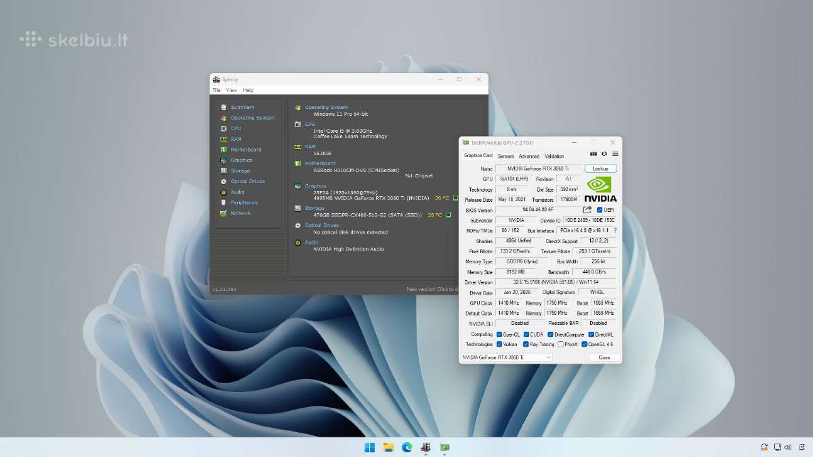Toggle CUDA checkbox
Image resolution: width=813 pixels, height=457 pixels.
526,334
